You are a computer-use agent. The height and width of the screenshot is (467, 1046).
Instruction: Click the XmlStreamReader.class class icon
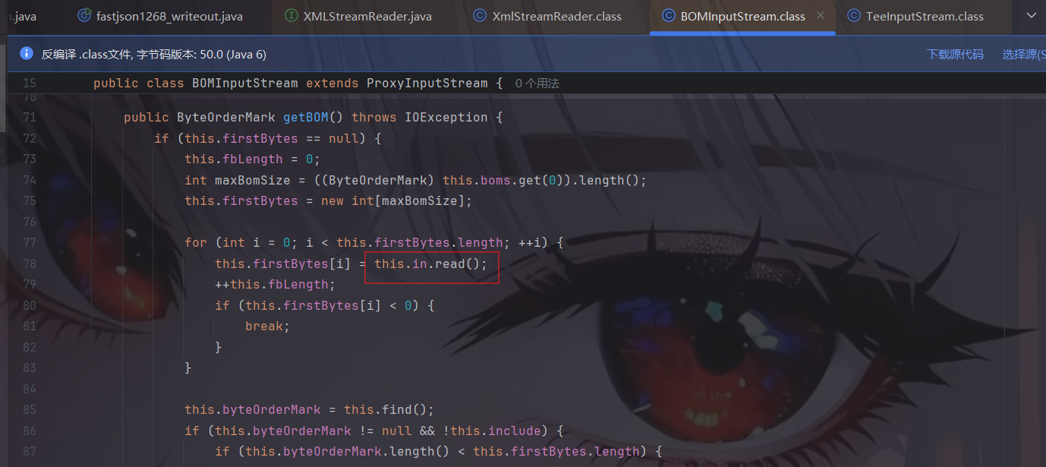[480, 16]
